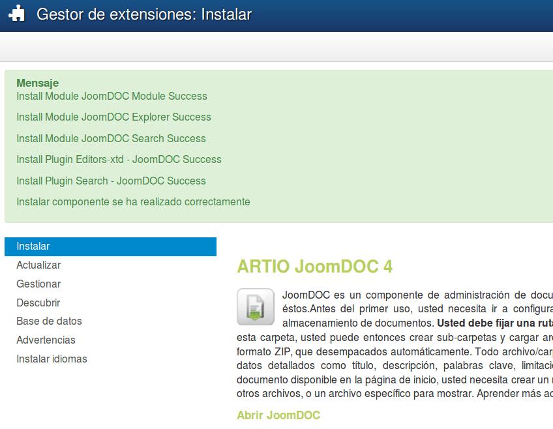Open the Actualizar section
This screenshot has width=553, height=429.
pos(38,265)
